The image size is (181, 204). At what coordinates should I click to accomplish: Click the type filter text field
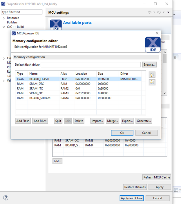22,12
